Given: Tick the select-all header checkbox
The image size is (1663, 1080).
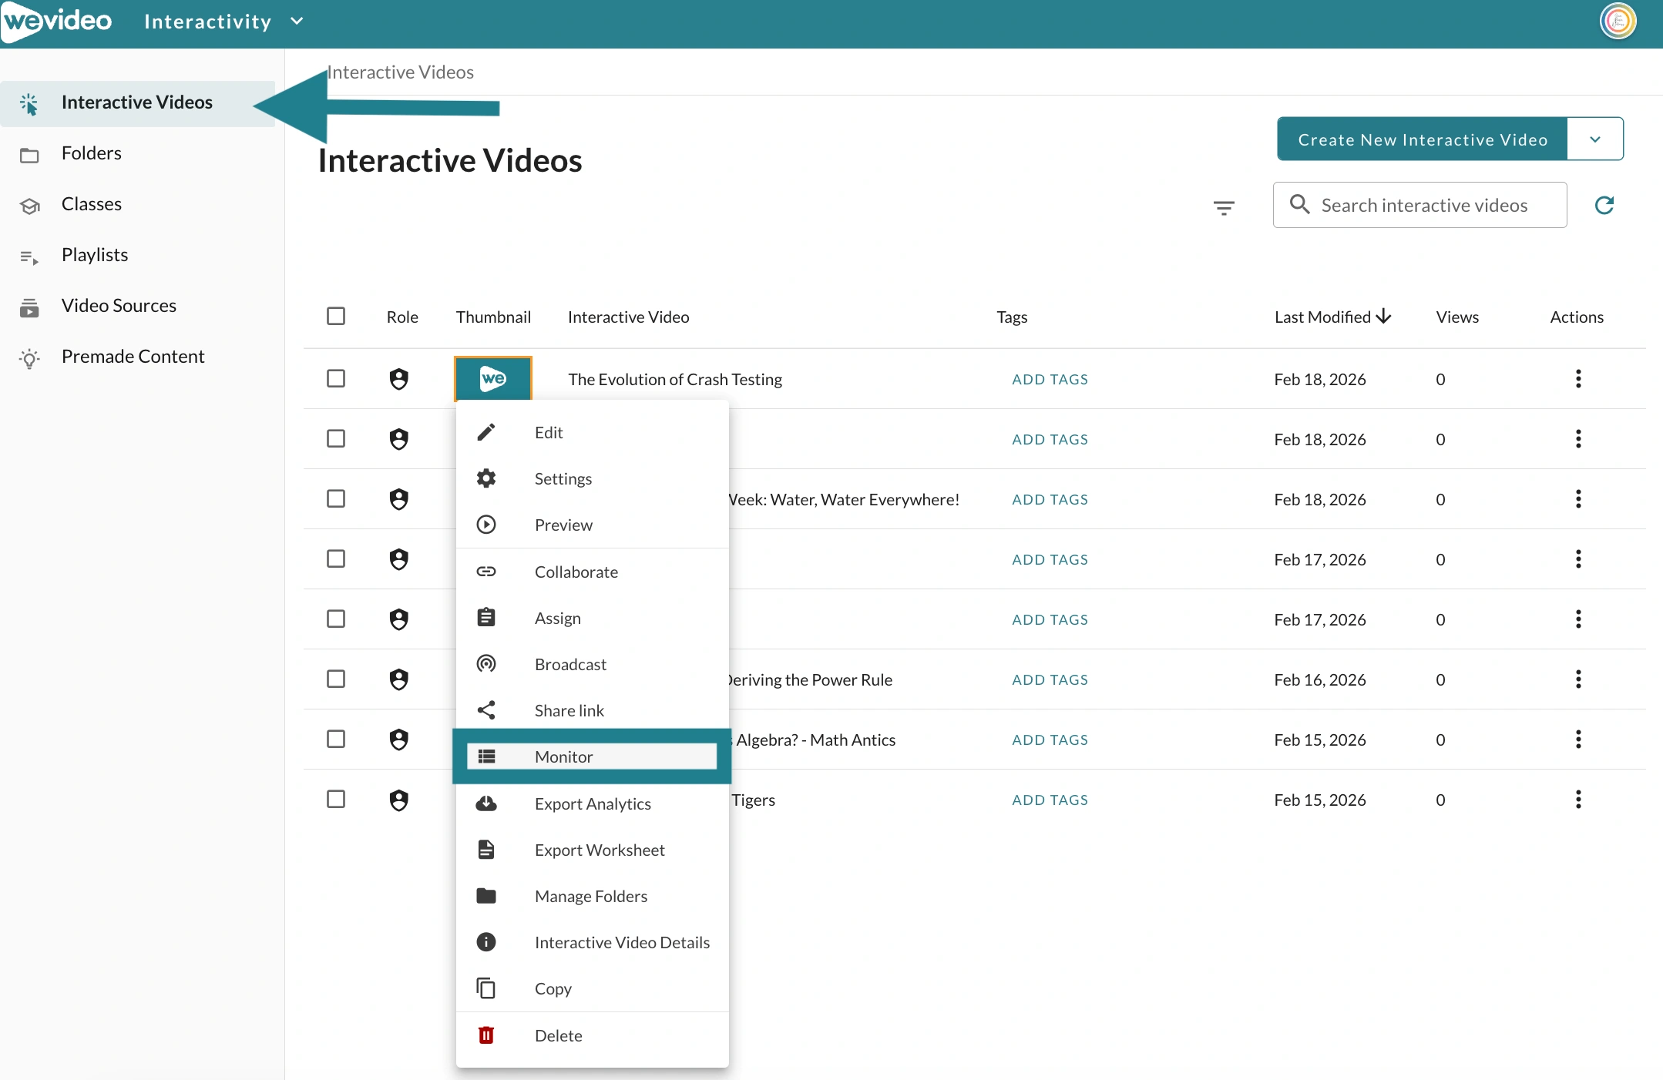Looking at the screenshot, I should 336,316.
